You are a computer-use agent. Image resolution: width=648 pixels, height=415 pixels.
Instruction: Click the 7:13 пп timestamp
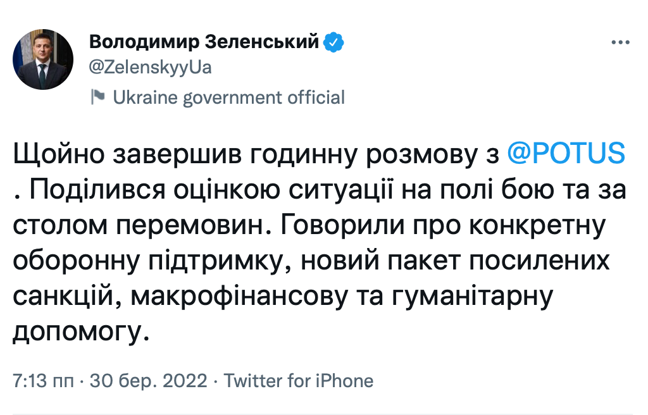[44, 381]
